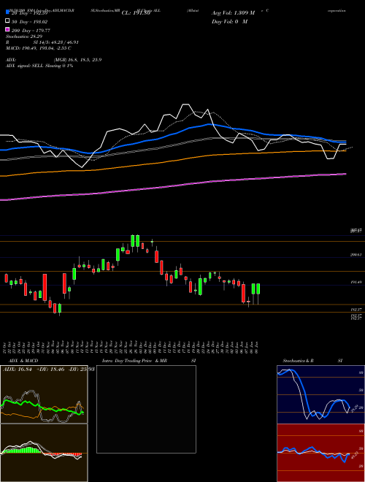This screenshot has height=482, width=365.
Task: Click the magenta 200-day moving average line
Action: tap(173, 186)
